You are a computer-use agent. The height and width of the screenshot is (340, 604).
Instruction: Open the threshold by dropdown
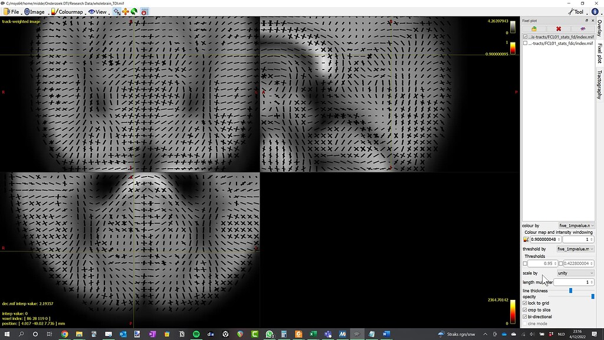[x=576, y=249]
